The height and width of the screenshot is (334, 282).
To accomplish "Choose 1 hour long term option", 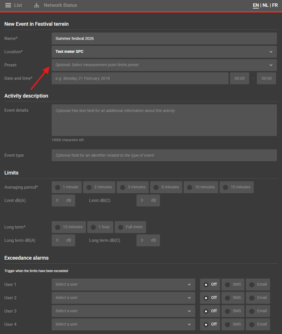I will click(100, 227).
